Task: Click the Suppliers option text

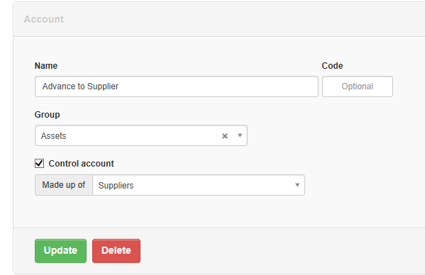Action: [x=116, y=186]
